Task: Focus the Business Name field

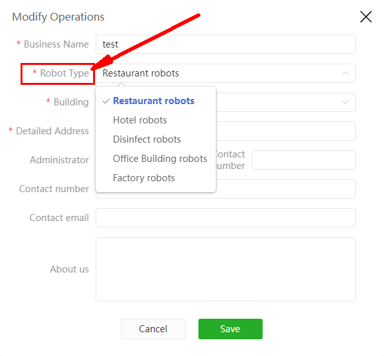Action: pyautogui.click(x=225, y=44)
